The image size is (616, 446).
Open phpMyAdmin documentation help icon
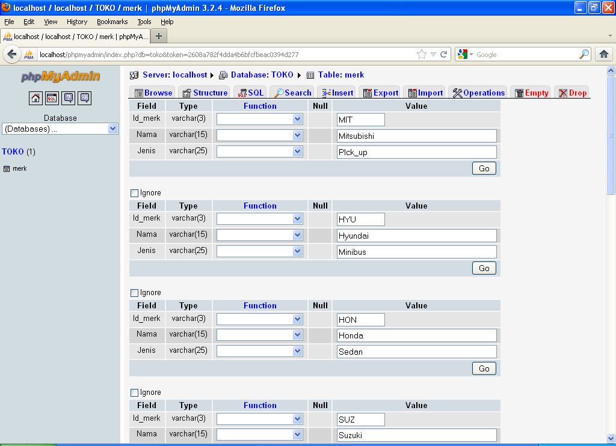[x=69, y=98]
